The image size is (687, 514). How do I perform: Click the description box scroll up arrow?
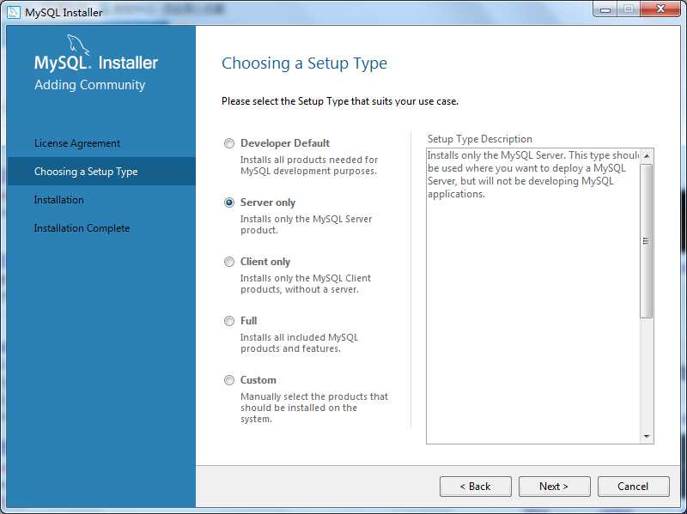pos(647,156)
